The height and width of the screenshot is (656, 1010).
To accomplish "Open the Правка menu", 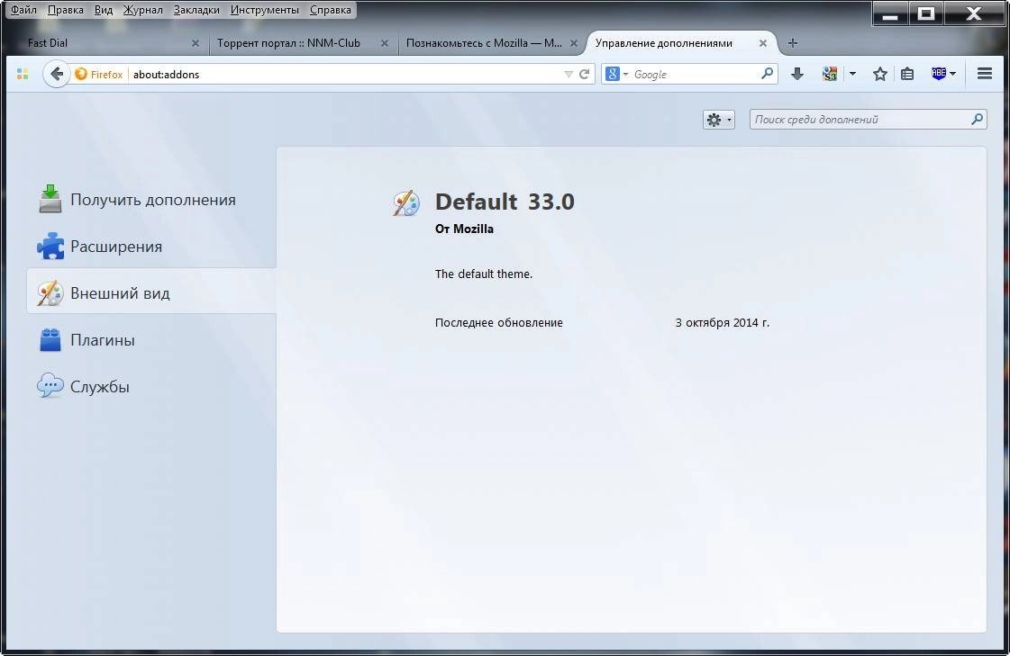I will tap(66, 10).
